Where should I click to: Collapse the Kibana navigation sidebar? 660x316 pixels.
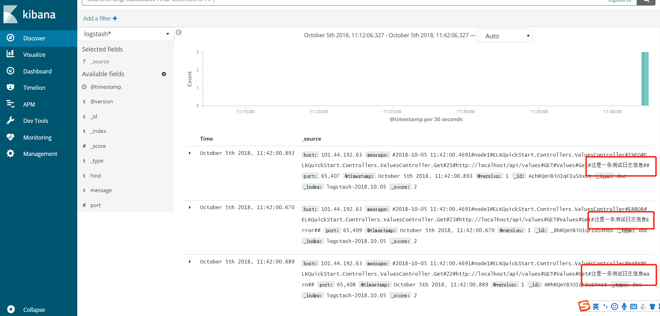[x=39, y=309]
